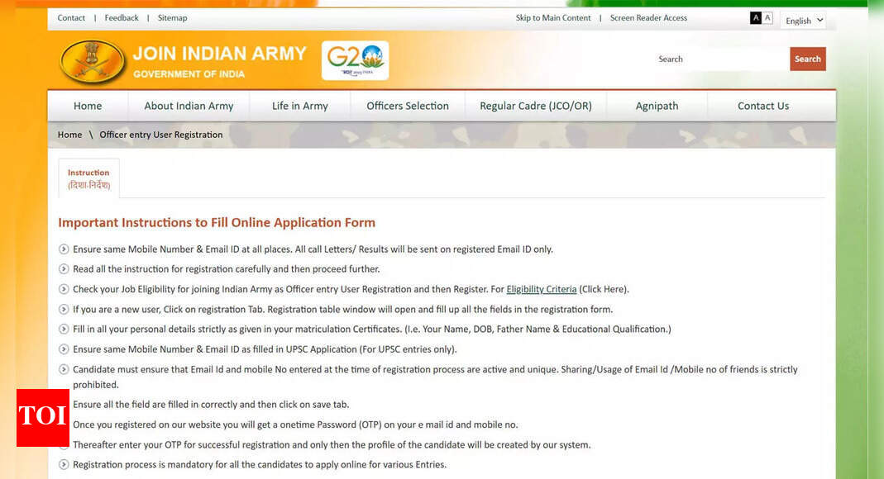Click the arrow icon beside 'Registration process is mandatory'
This screenshot has width=884, height=479.
click(64, 464)
